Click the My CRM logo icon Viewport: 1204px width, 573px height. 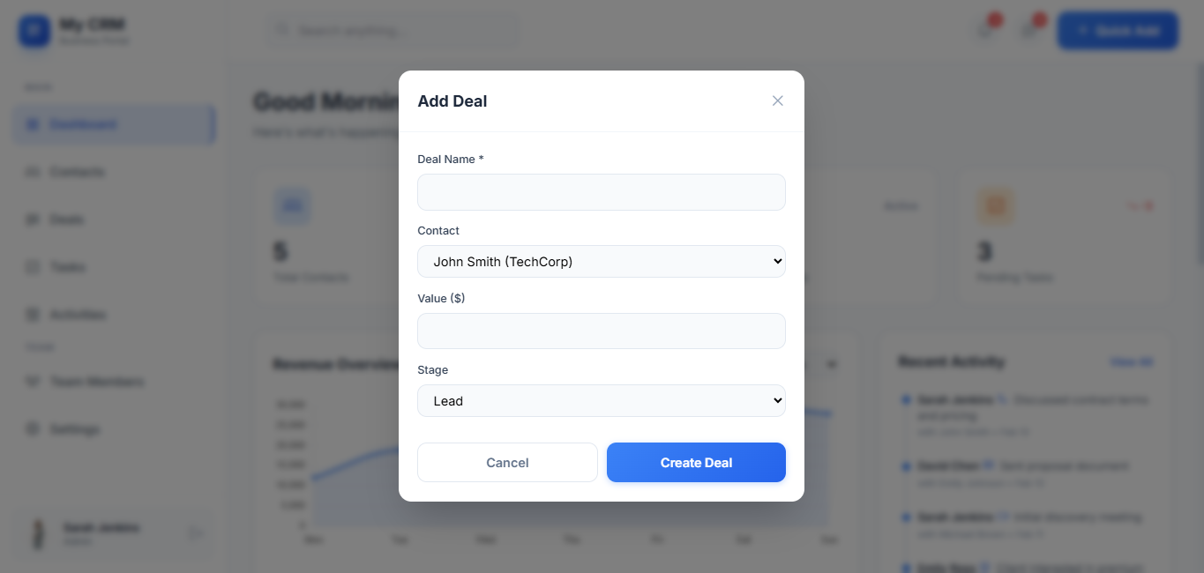tap(34, 31)
